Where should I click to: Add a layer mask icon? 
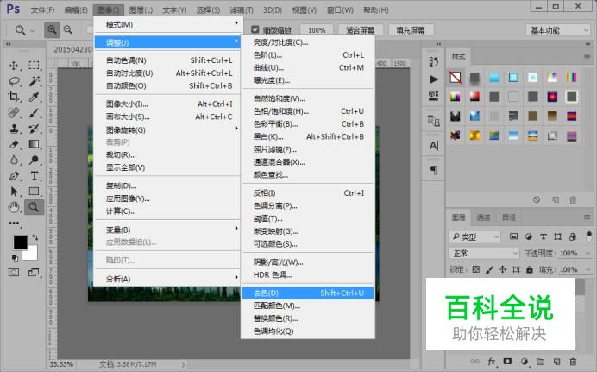507,361
